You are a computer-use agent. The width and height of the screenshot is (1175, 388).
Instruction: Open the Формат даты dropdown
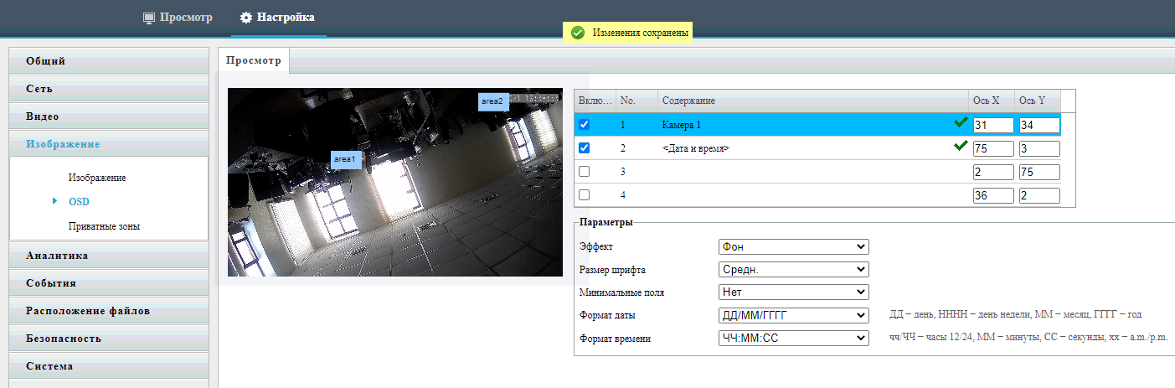(x=794, y=315)
